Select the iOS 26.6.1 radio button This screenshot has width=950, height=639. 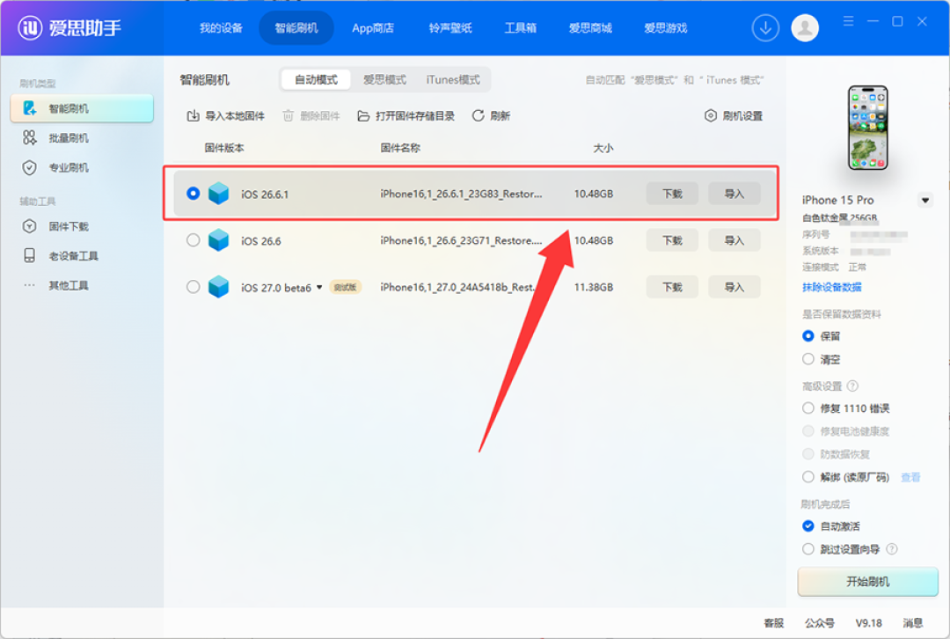click(x=194, y=194)
